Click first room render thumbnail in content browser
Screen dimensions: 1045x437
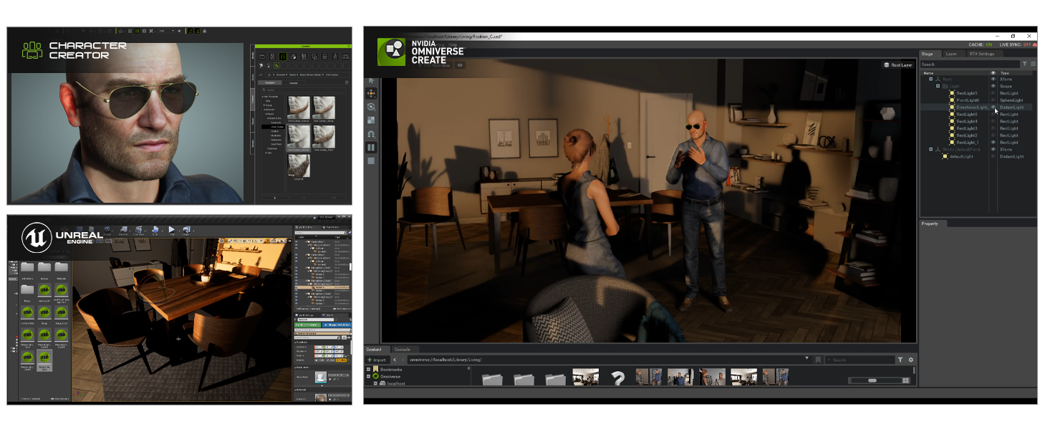586,377
